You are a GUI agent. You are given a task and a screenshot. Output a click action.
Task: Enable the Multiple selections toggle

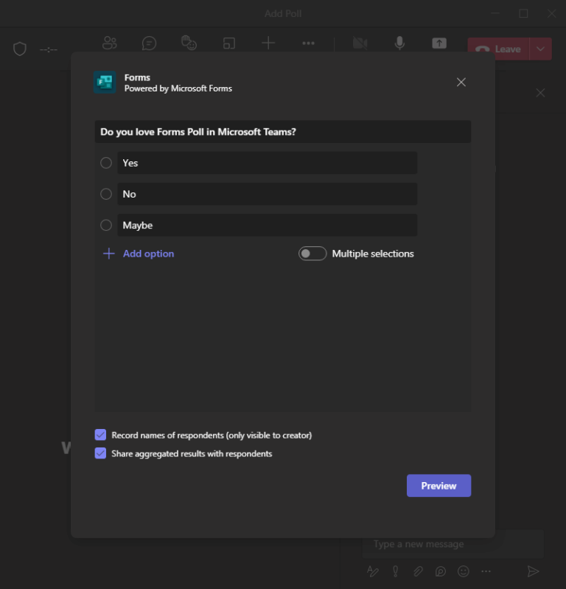pyautogui.click(x=312, y=254)
